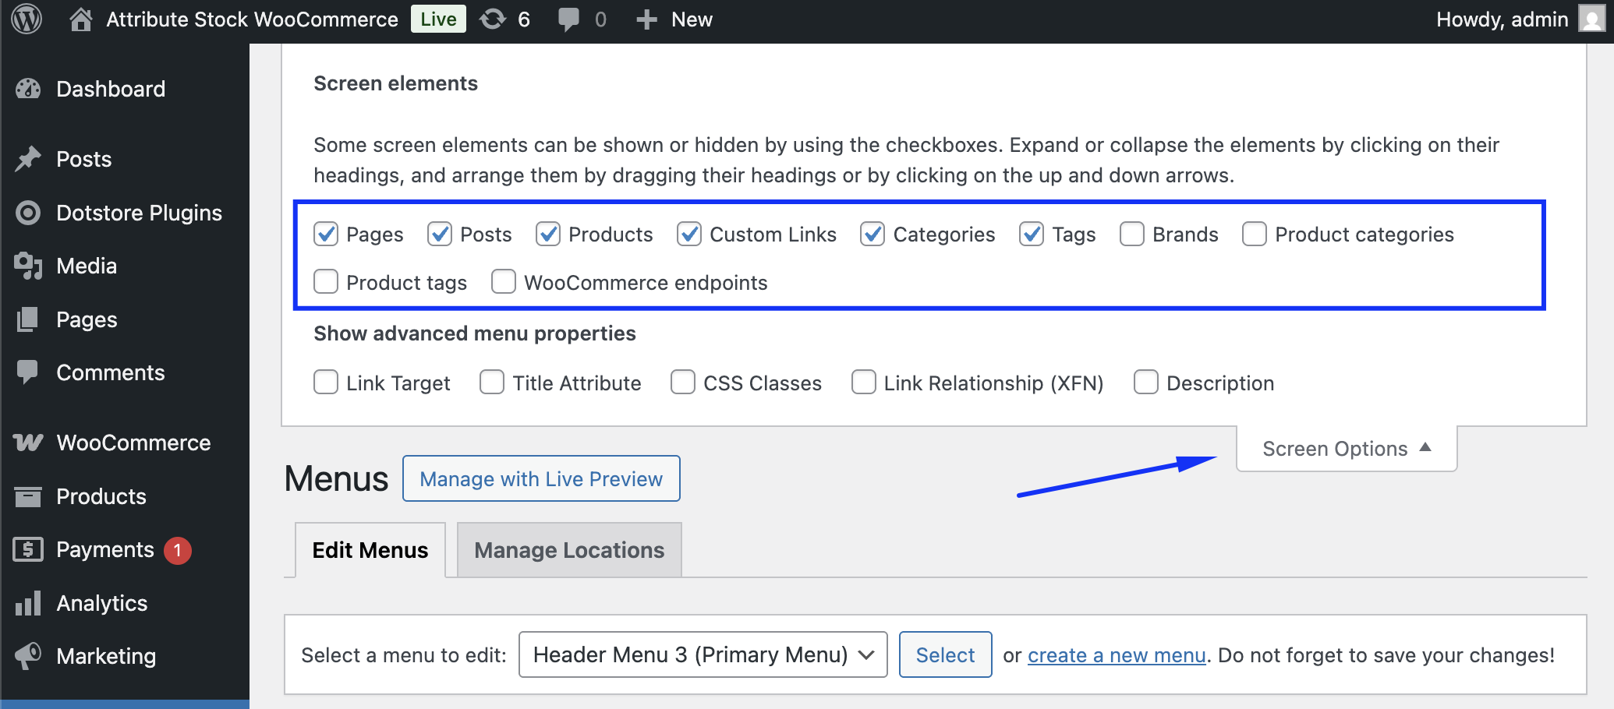Uncheck the Pages screen element checkbox
The image size is (1614, 709).
point(326,235)
